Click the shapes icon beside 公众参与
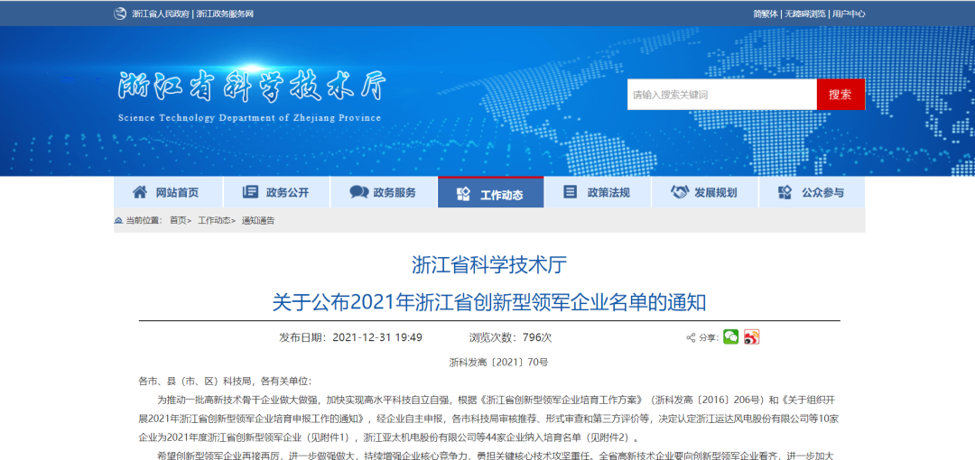Image resolution: width=975 pixels, height=460 pixels. [x=785, y=192]
